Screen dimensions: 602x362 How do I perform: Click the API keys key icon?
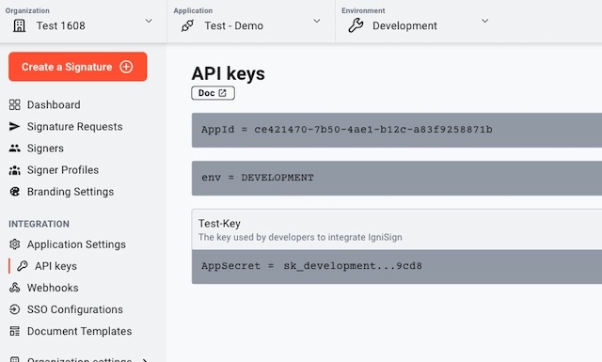[23, 266]
